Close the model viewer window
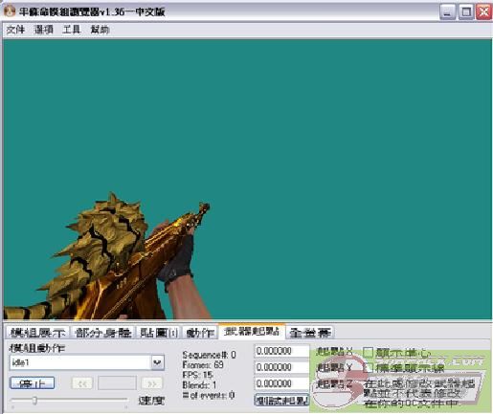The image size is (493, 414). click(483, 12)
